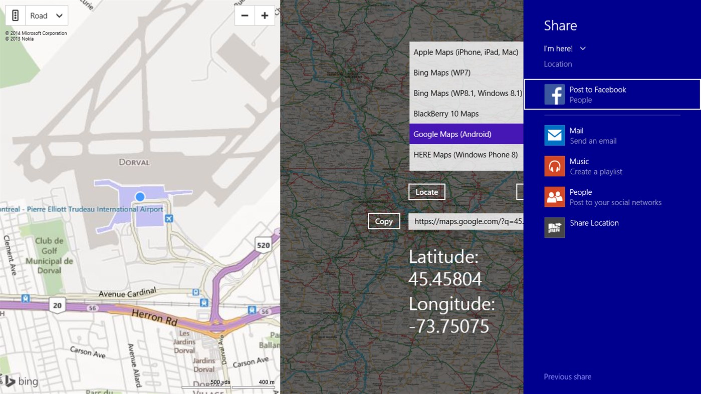Click the traffic icon beside the Road selector
701x394 pixels.
tap(15, 15)
